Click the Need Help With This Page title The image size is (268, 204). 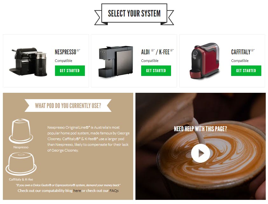[201, 129]
